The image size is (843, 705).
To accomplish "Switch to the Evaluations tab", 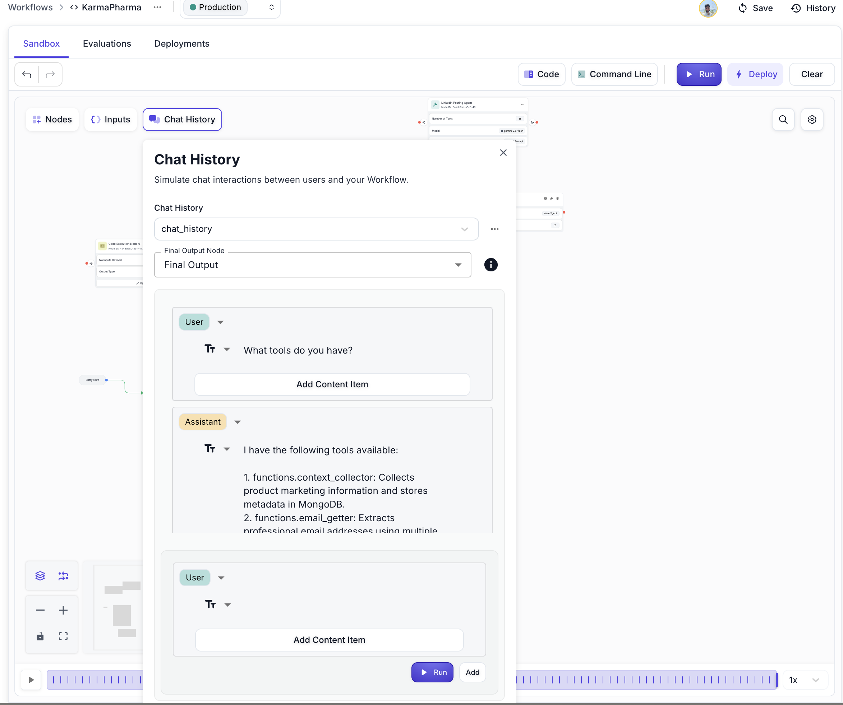I will point(107,44).
